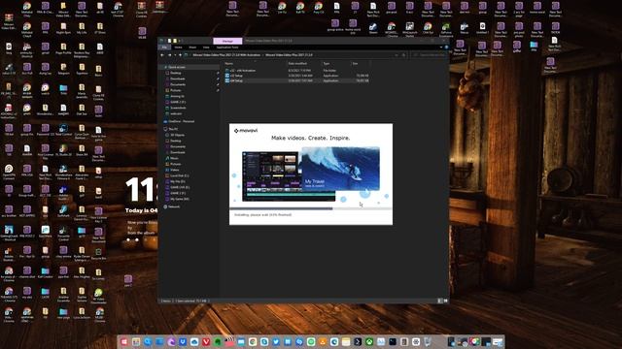Open 3D Objects under This PC
Screen dimensions: 622x349
point(177,135)
